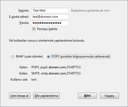Image resolution: width=128 pixels, height=107 pixels.
Task: Uncheck the Parolayı hatırla checkbox
Action: pos(34,29)
